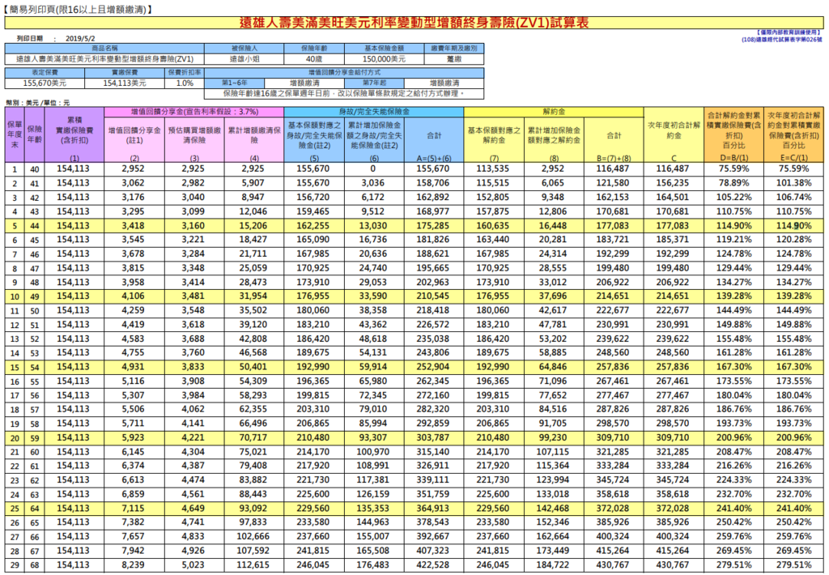Viewport: 829px width, 575px height.
Task: Click the highlighted year 20 total 303,787
Action: click(x=433, y=438)
